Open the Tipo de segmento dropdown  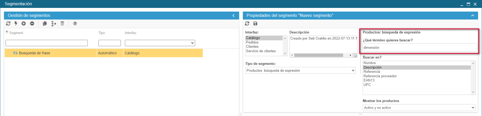(300, 70)
